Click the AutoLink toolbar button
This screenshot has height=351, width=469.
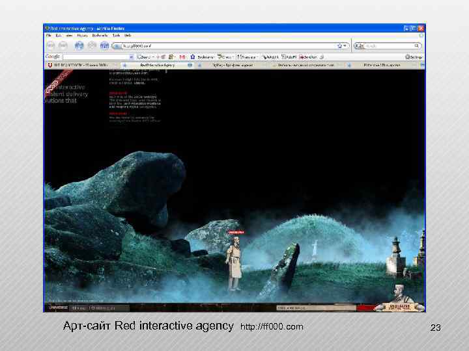coord(270,57)
